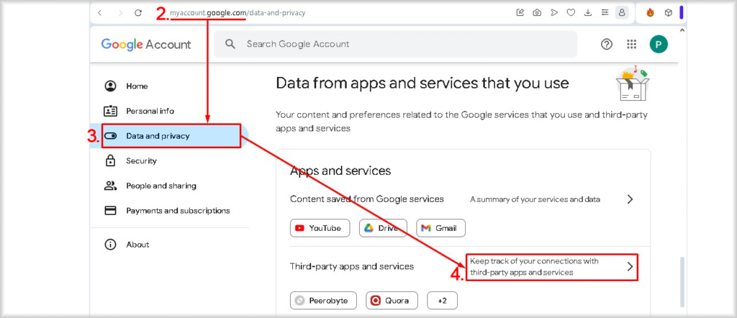Open Payments and subscriptions in the sidebar
This screenshot has height=318, width=737.
(169, 211)
